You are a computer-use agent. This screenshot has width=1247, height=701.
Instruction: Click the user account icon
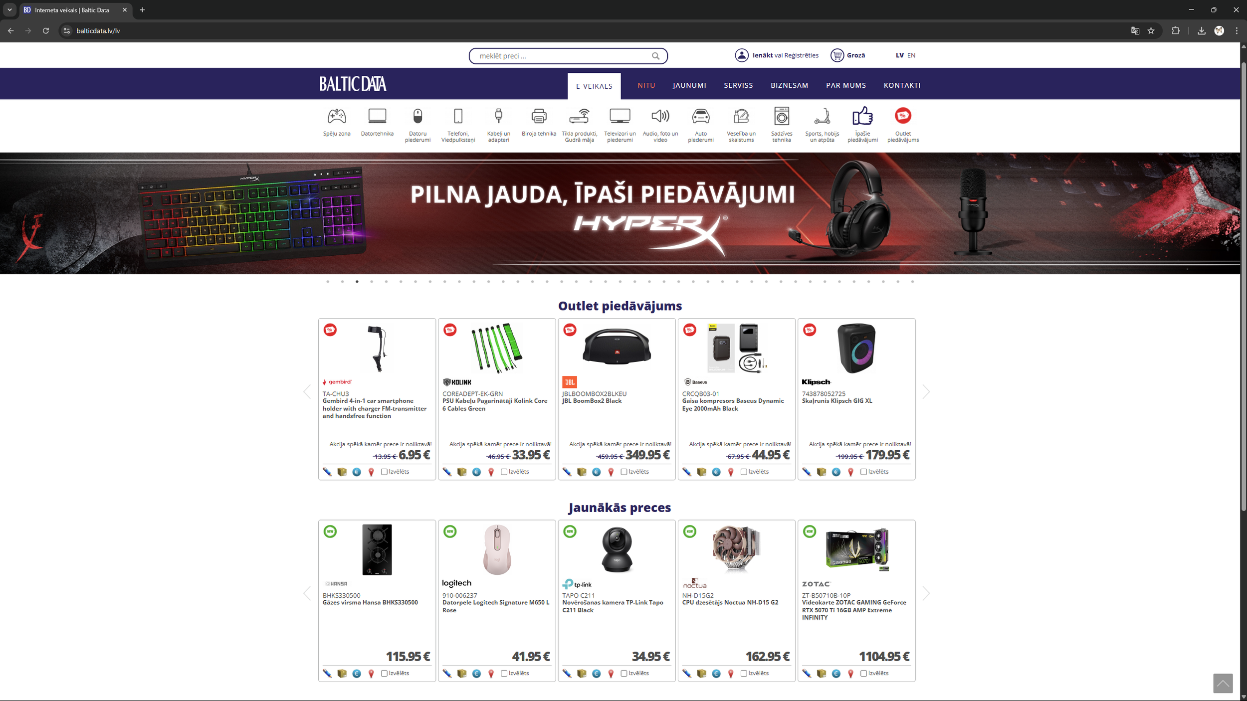(x=741, y=55)
